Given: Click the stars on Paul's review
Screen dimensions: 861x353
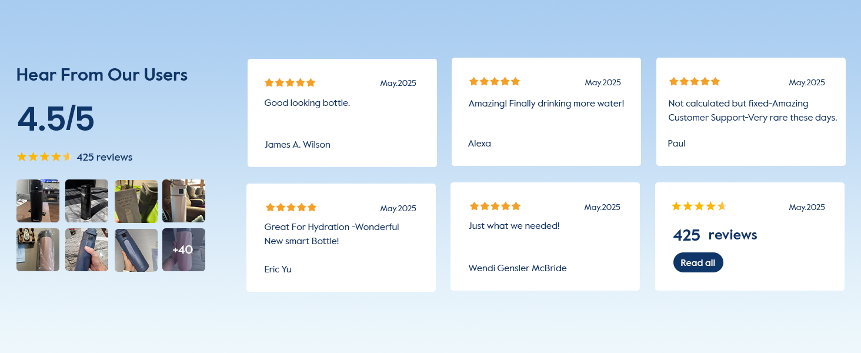Looking at the screenshot, I should pyautogui.click(x=695, y=82).
